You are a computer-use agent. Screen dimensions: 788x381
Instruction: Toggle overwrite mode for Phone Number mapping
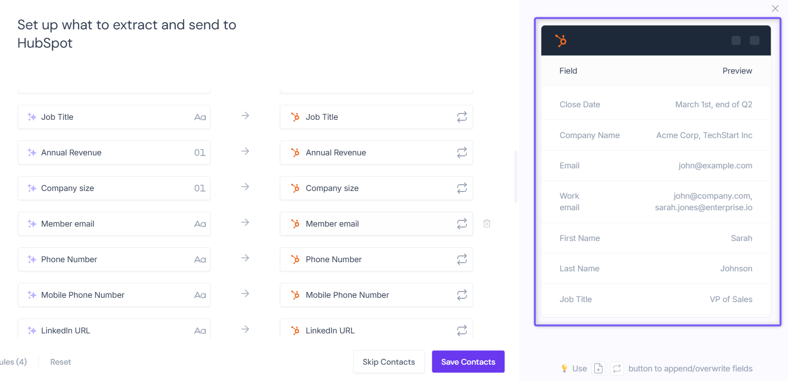tap(462, 259)
